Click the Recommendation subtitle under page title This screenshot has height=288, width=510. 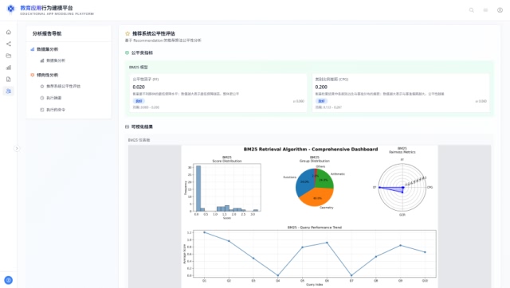(x=163, y=41)
